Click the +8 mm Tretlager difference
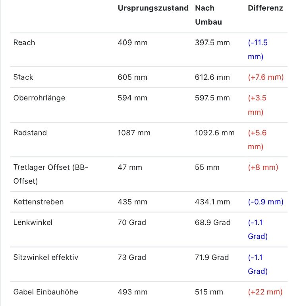 point(263,167)
